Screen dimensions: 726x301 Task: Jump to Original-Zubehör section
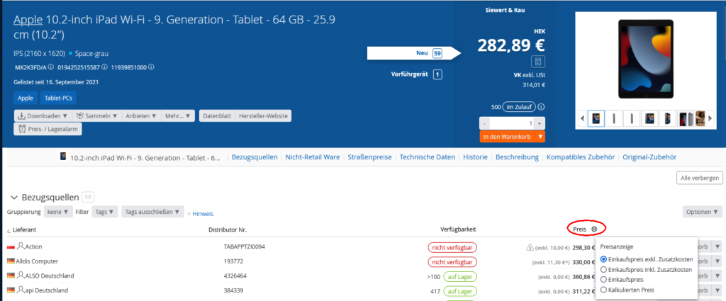[649, 157]
